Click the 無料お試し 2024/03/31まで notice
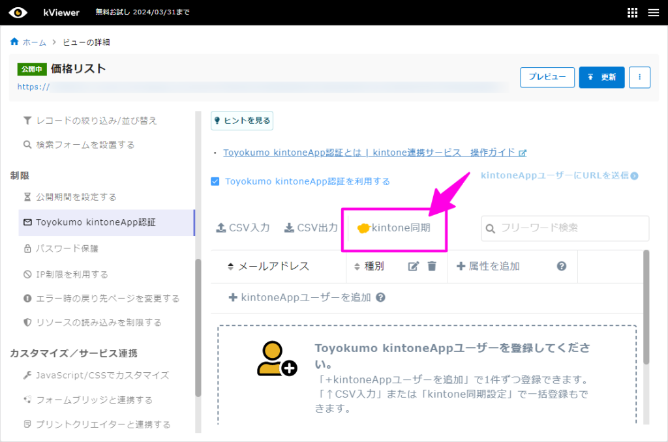 [143, 12]
